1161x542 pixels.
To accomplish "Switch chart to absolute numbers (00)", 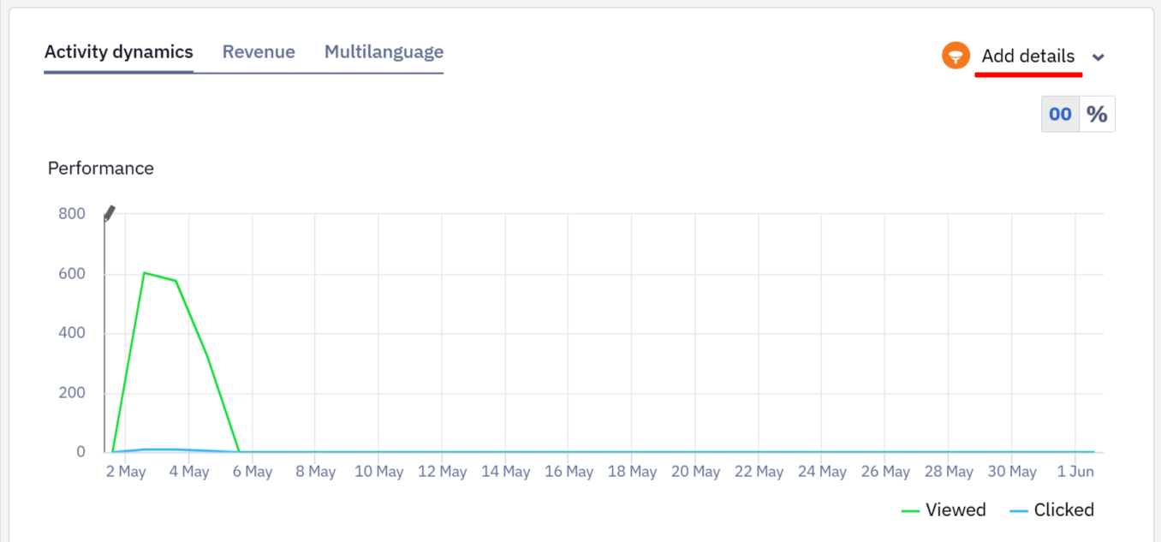I will 1060,114.
